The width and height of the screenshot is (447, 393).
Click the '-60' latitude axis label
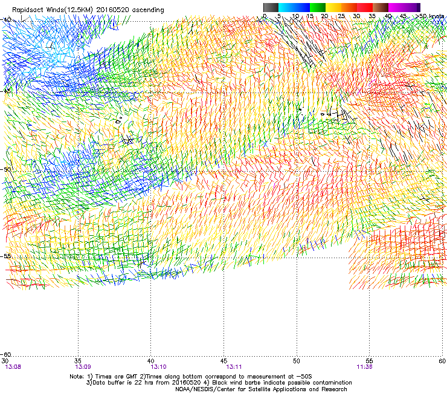coord(5,355)
